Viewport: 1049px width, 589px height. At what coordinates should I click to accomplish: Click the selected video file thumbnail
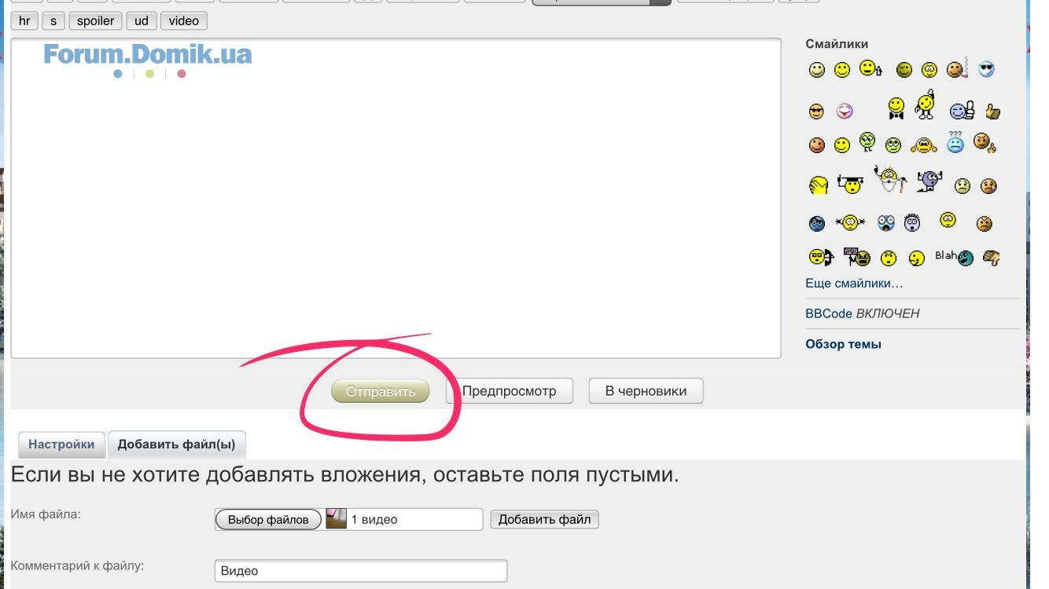pos(337,518)
